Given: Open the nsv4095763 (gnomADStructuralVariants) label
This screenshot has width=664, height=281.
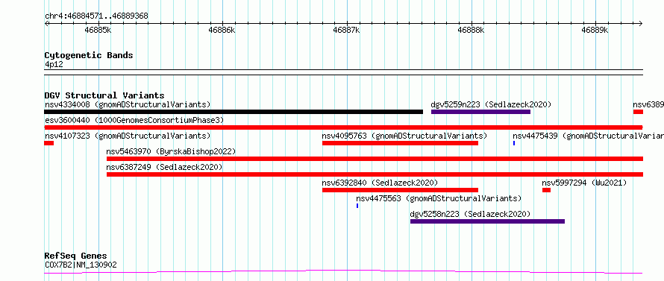Looking at the screenshot, I should coord(404,136).
